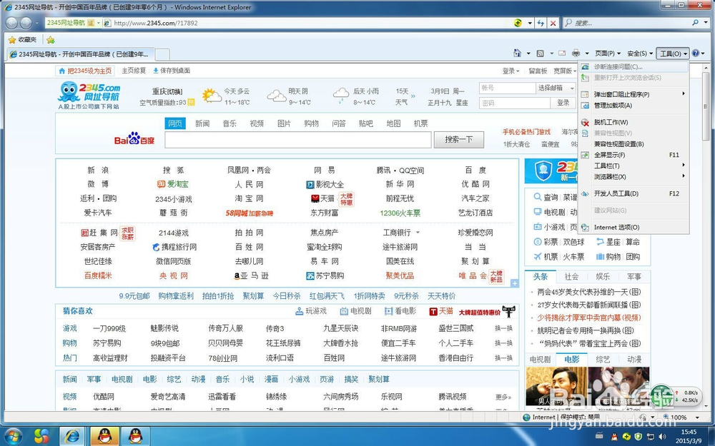
Task: Open the address bar dropdown arrow
Action: pyautogui.click(x=529, y=23)
